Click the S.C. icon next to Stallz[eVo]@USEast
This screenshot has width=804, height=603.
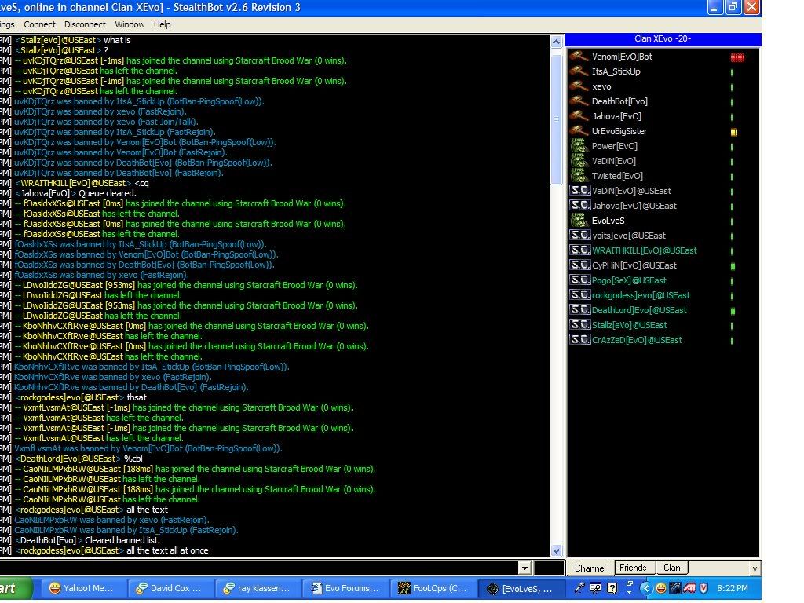(x=579, y=325)
